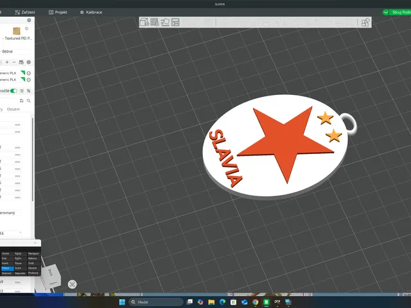The height and width of the screenshot is (308, 411).
Task: Click the End key on popup
Action: 7,259
